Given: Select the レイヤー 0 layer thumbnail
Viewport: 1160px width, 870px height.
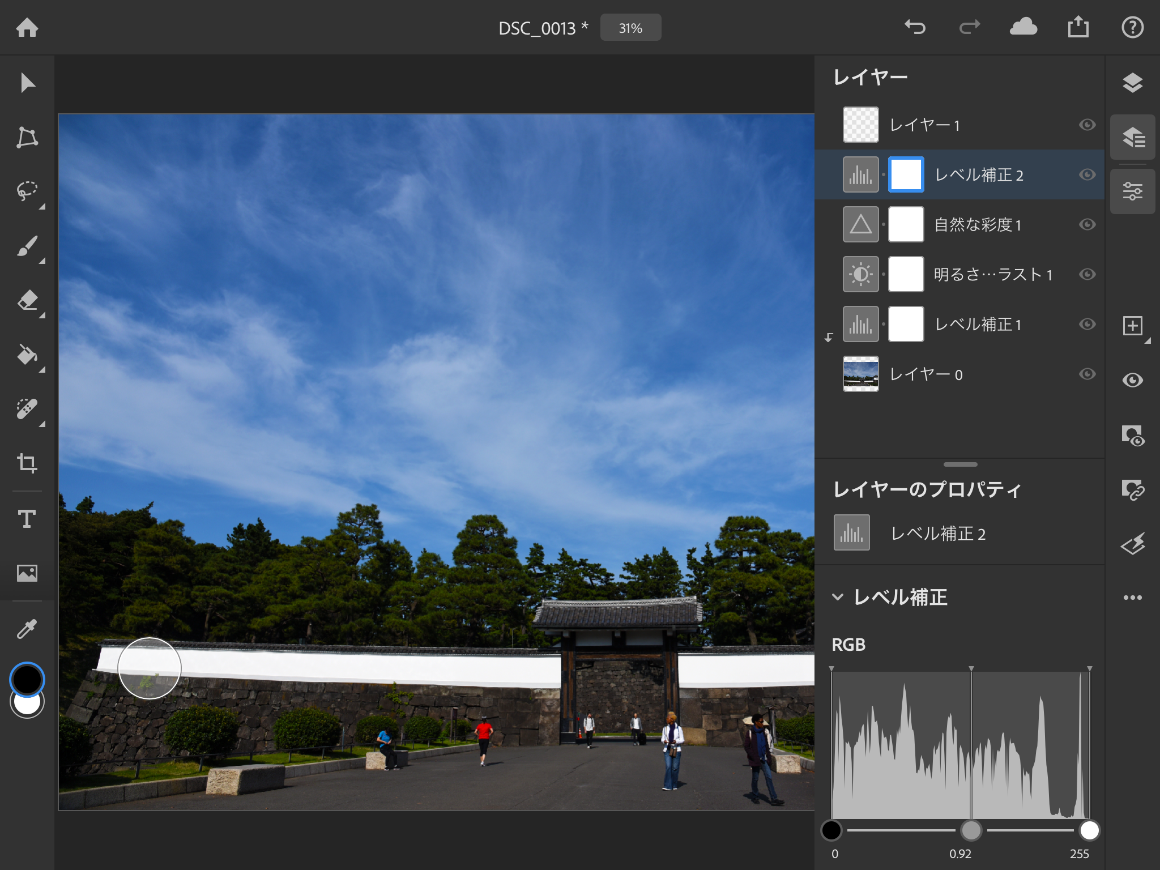Looking at the screenshot, I should pyautogui.click(x=860, y=374).
